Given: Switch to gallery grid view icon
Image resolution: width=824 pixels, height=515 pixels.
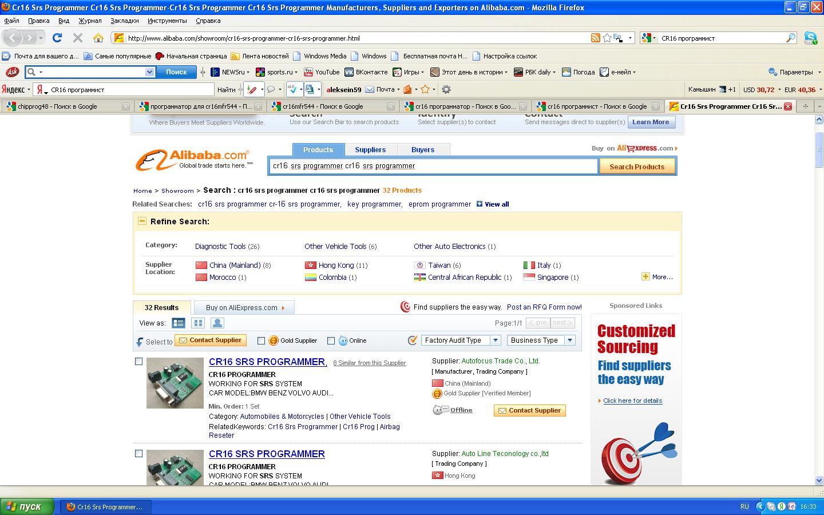Looking at the screenshot, I should point(198,323).
